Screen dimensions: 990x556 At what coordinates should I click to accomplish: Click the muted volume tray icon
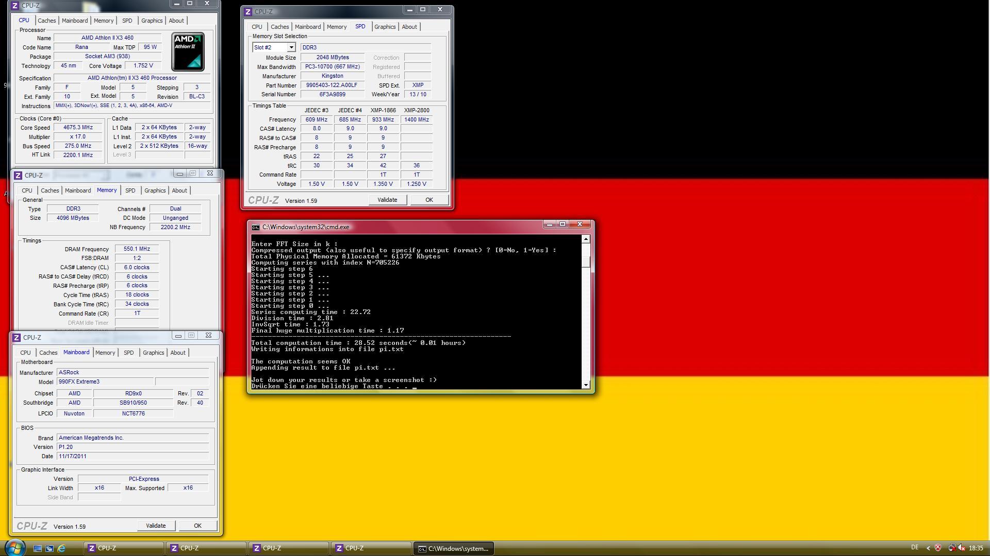[962, 548]
